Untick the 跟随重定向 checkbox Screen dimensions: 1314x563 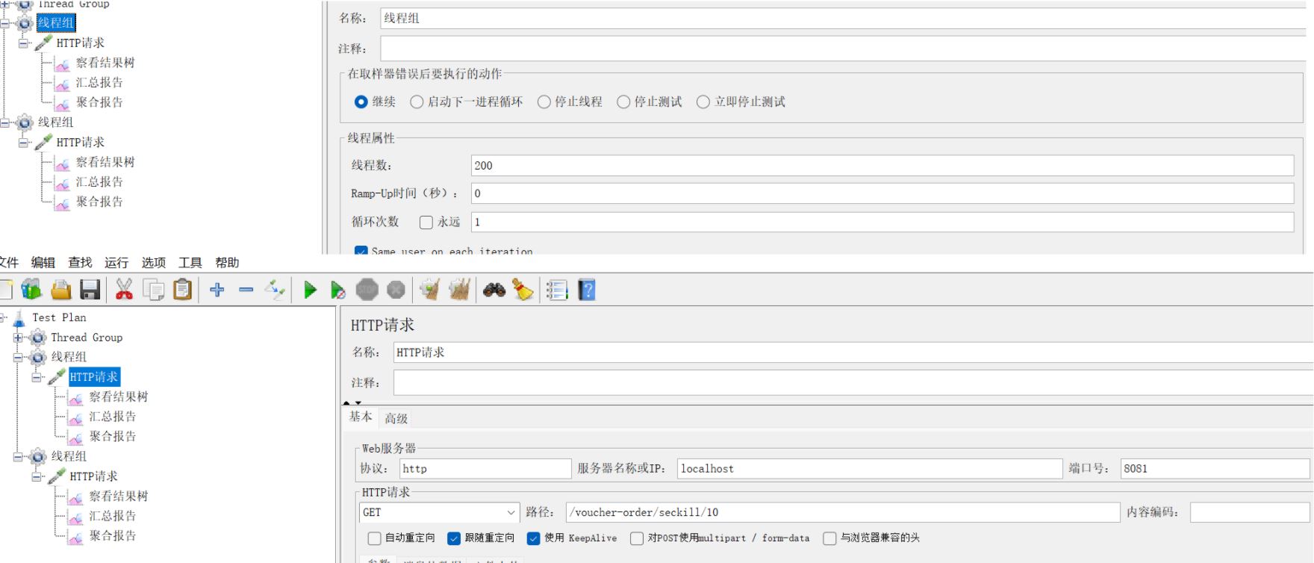click(454, 538)
